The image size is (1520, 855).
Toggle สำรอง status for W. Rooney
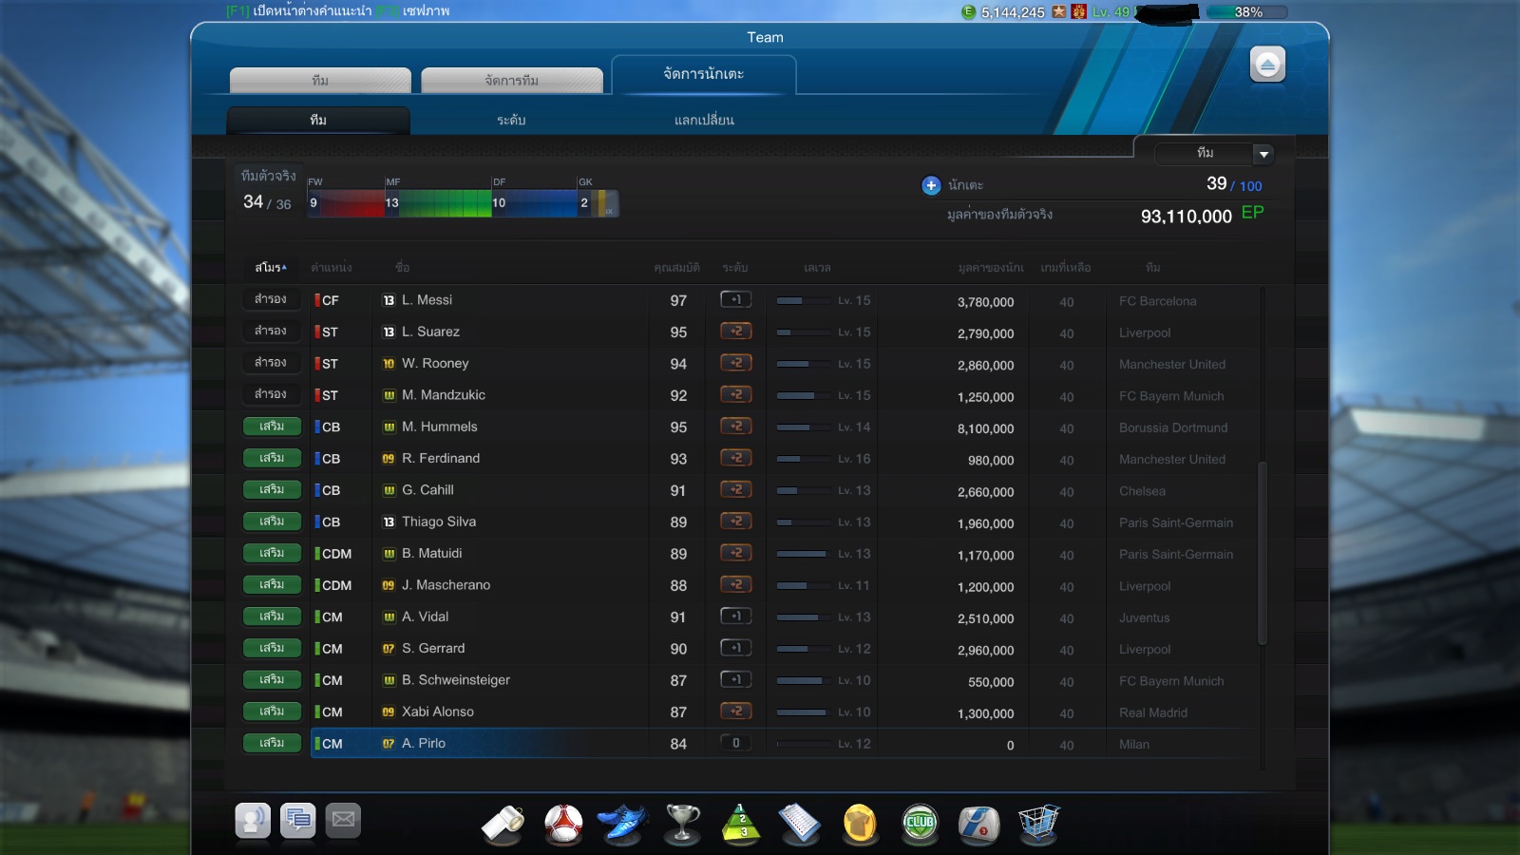(271, 363)
